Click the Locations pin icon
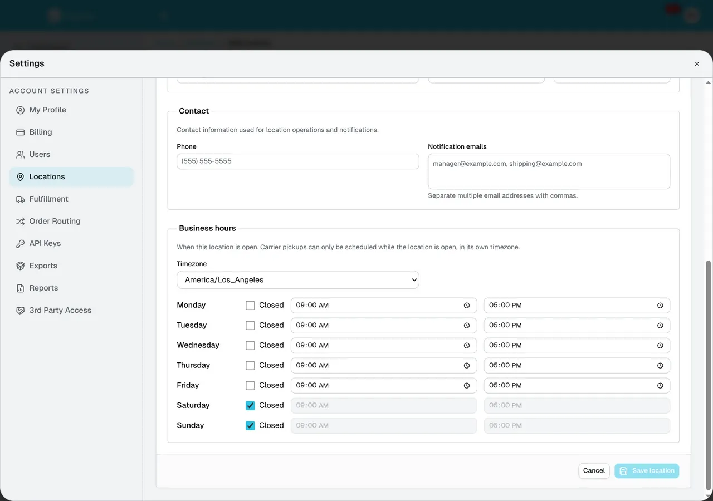 click(x=21, y=177)
